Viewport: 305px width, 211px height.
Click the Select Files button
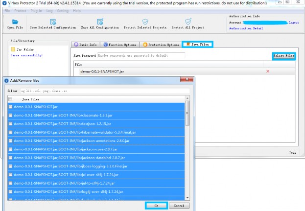pyautogui.click(x=284, y=56)
